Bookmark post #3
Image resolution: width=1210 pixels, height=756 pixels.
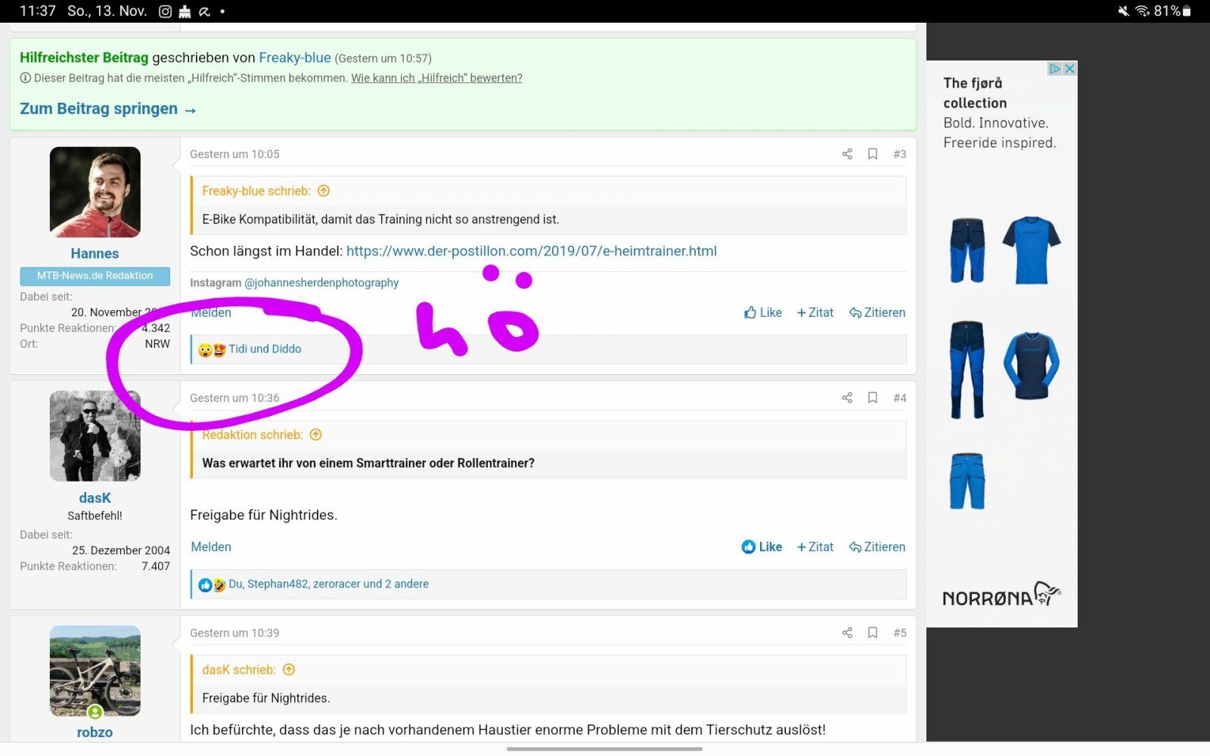pyautogui.click(x=873, y=154)
